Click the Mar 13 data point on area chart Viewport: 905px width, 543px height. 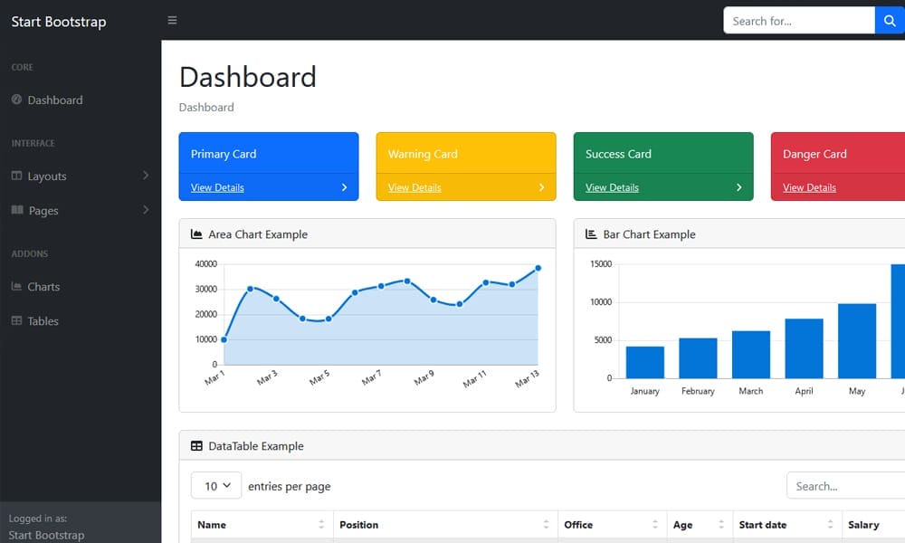point(538,268)
